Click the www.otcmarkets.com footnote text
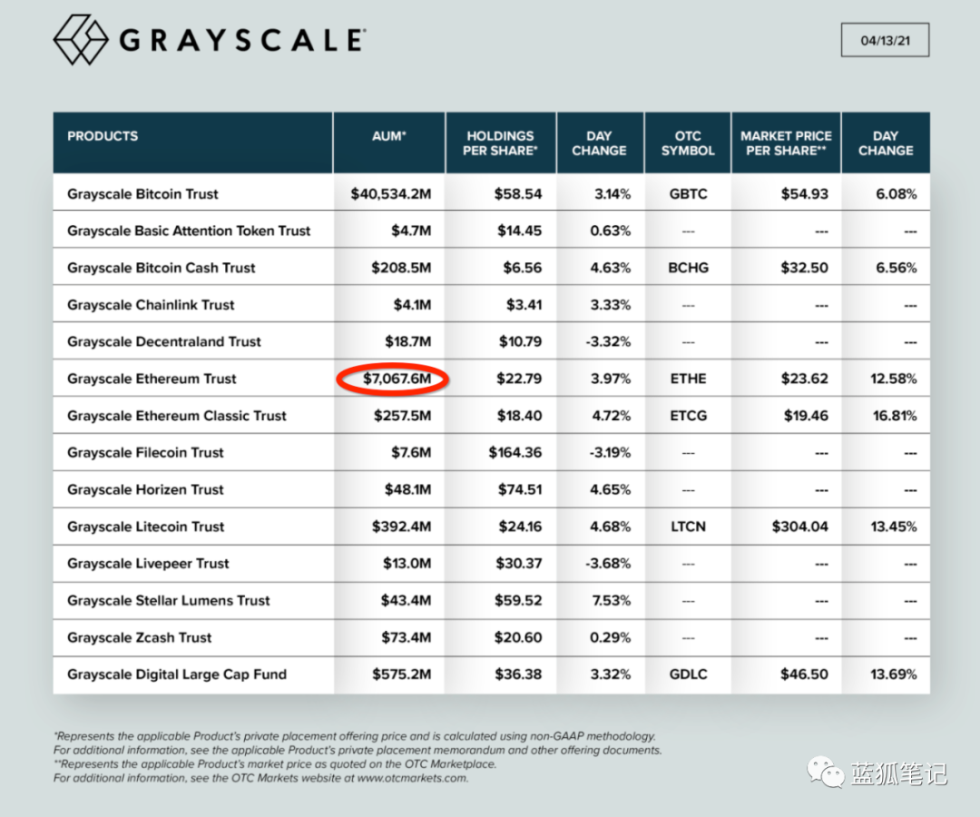 (x=413, y=778)
